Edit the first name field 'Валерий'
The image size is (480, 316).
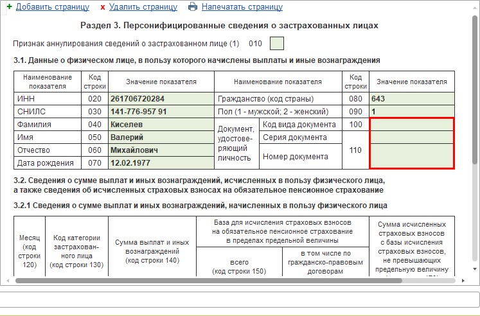coord(161,137)
